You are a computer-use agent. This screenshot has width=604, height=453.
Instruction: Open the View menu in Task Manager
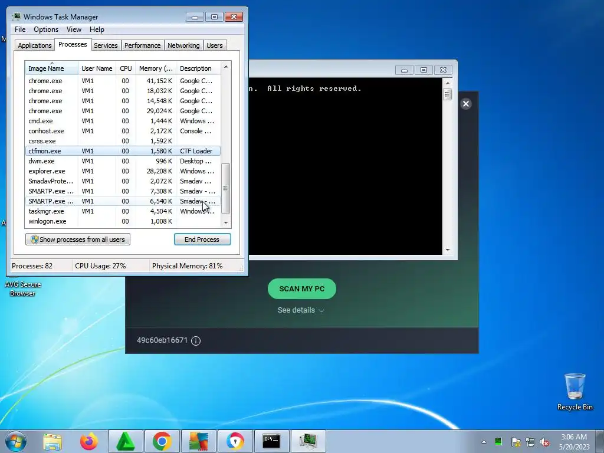74,29
